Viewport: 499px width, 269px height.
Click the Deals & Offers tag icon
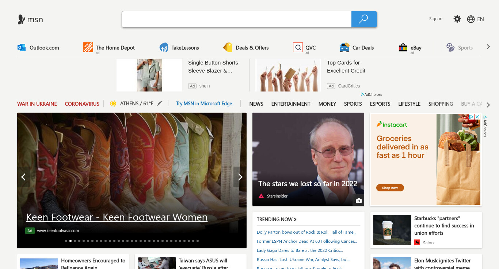pyautogui.click(x=228, y=47)
